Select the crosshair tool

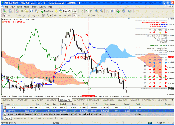click(x=9, y=16)
